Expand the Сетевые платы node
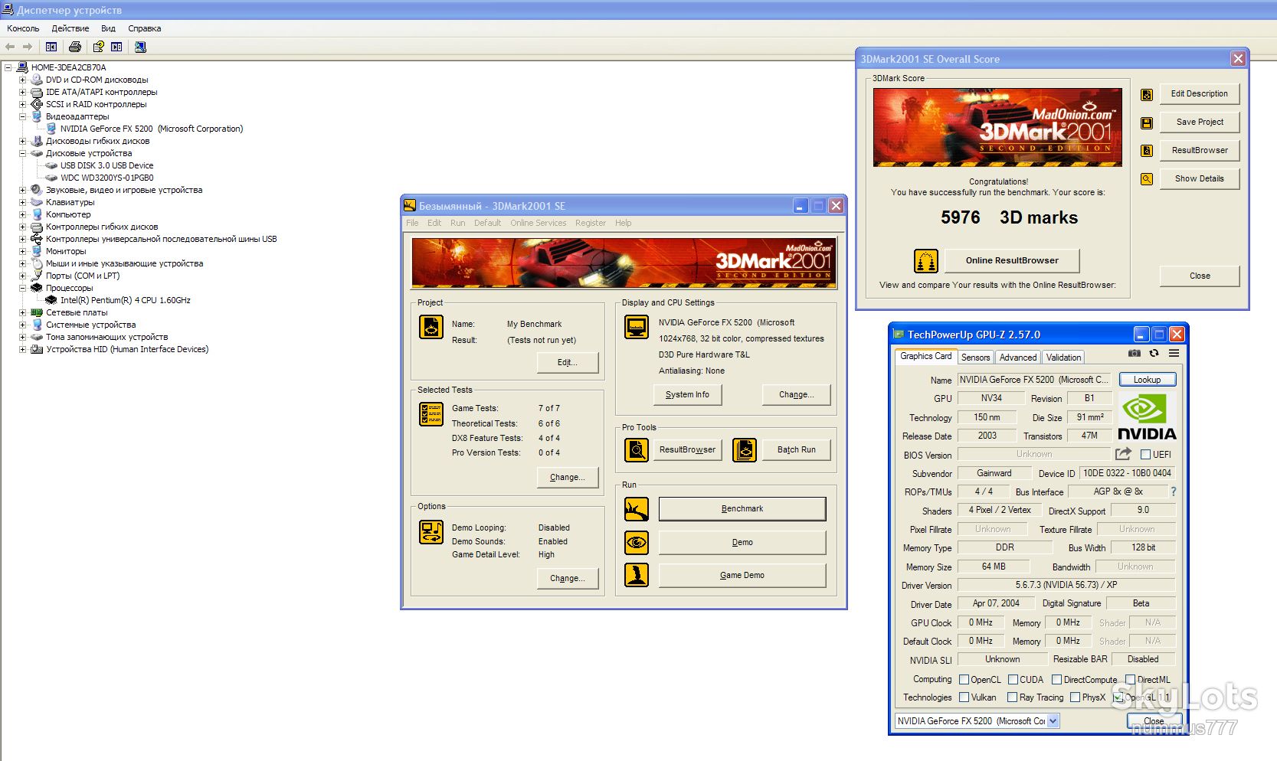The height and width of the screenshot is (761, 1277). click(x=22, y=312)
